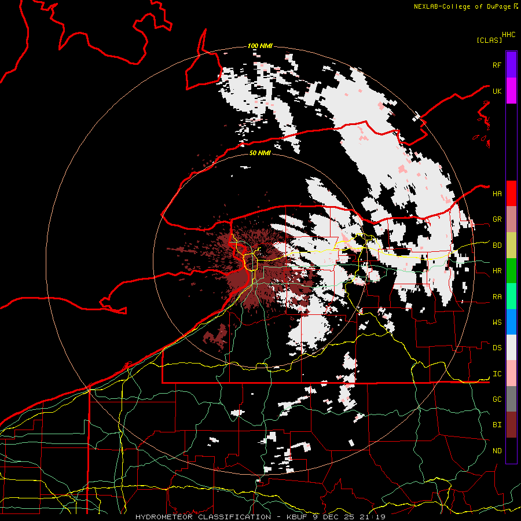Click the RA legend label
Image resolution: width=521 pixels, height=521 pixels.
[x=497, y=297]
